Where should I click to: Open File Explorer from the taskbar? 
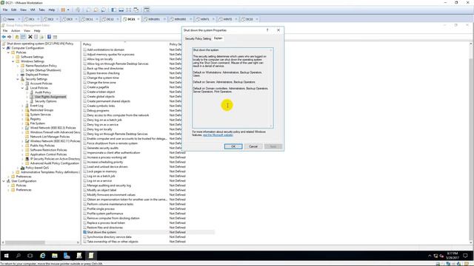click(55, 256)
